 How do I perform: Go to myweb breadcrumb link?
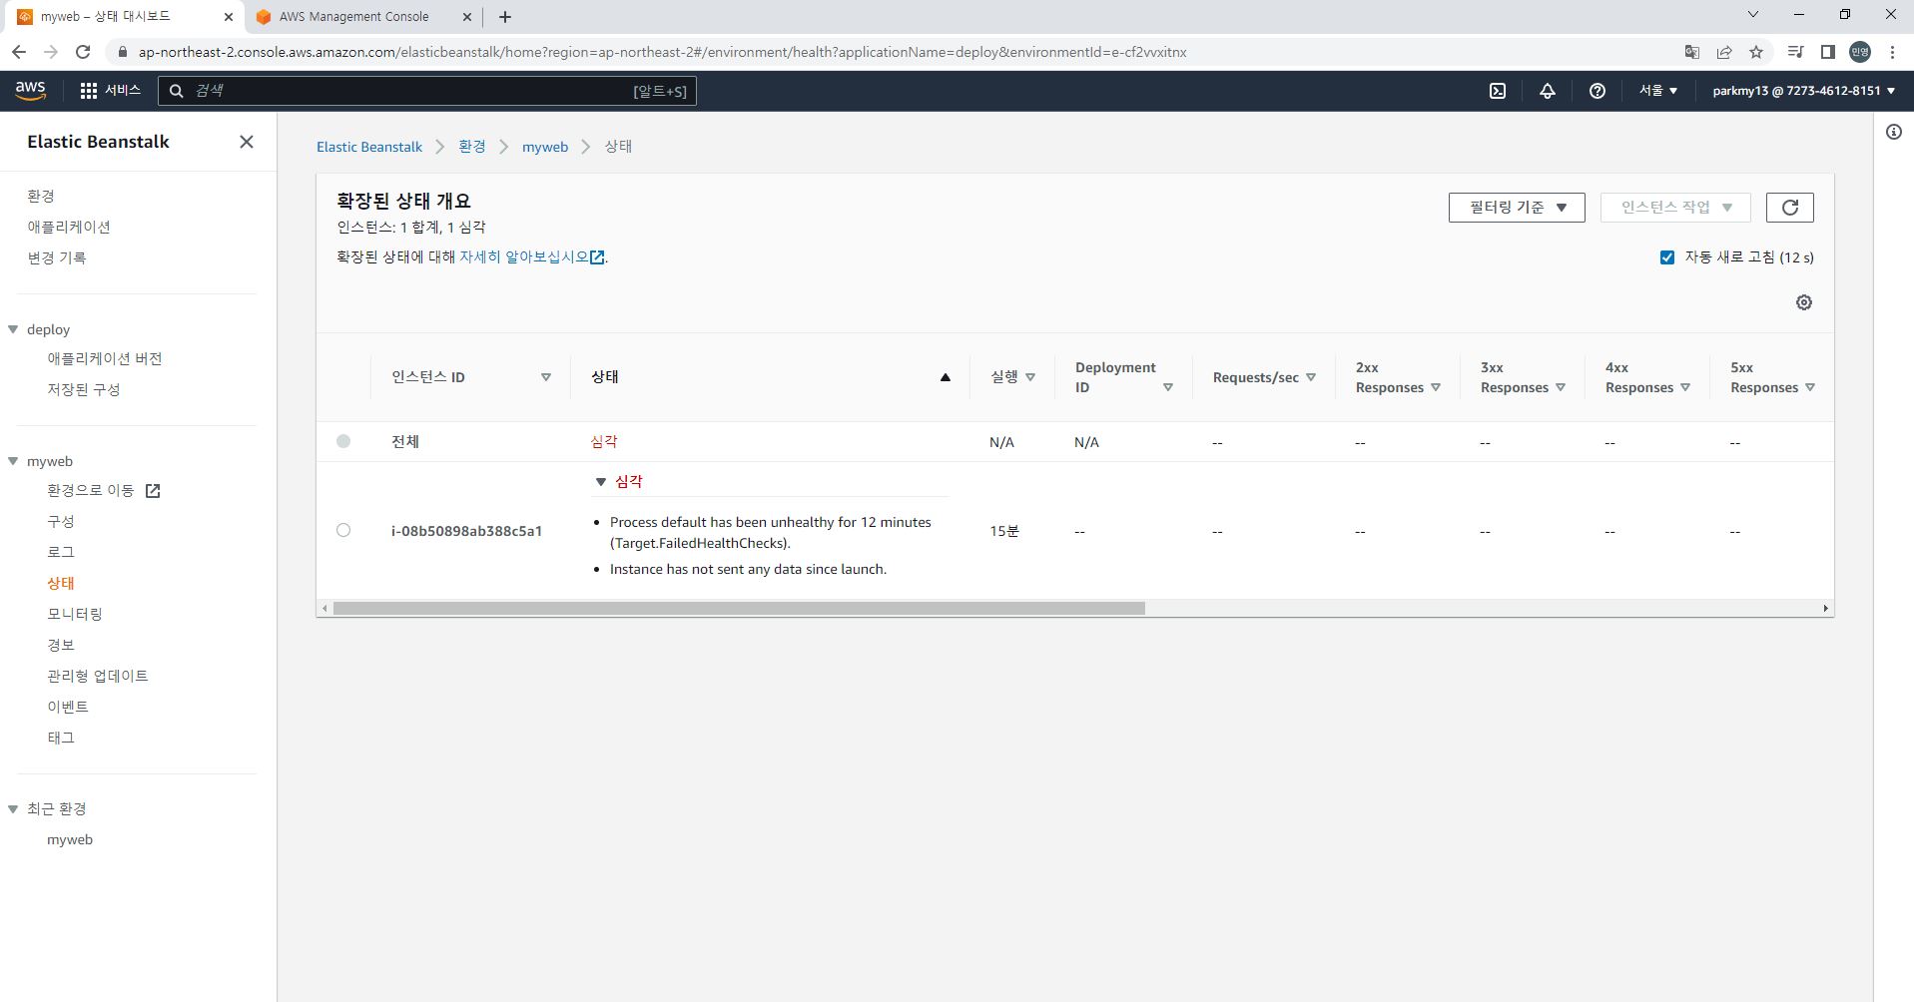point(545,147)
